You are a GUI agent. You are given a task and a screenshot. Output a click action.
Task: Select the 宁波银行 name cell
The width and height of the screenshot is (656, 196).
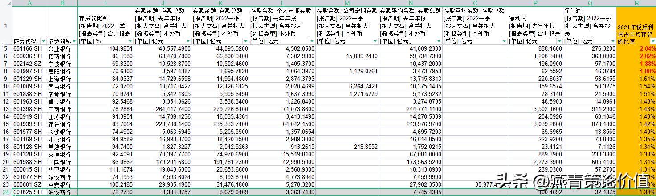(62, 63)
